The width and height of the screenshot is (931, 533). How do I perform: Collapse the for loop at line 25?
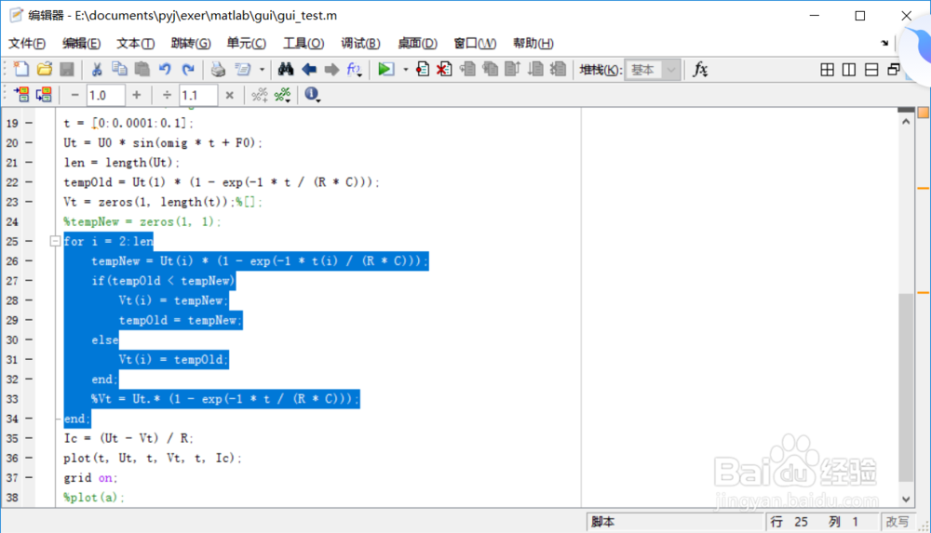55,241
